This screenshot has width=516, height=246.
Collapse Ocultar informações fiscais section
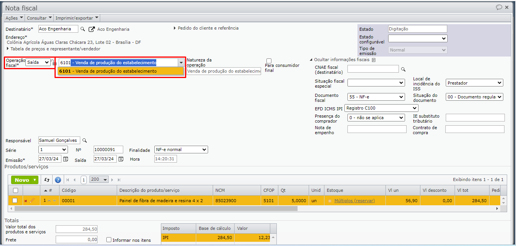coord(339,60)
